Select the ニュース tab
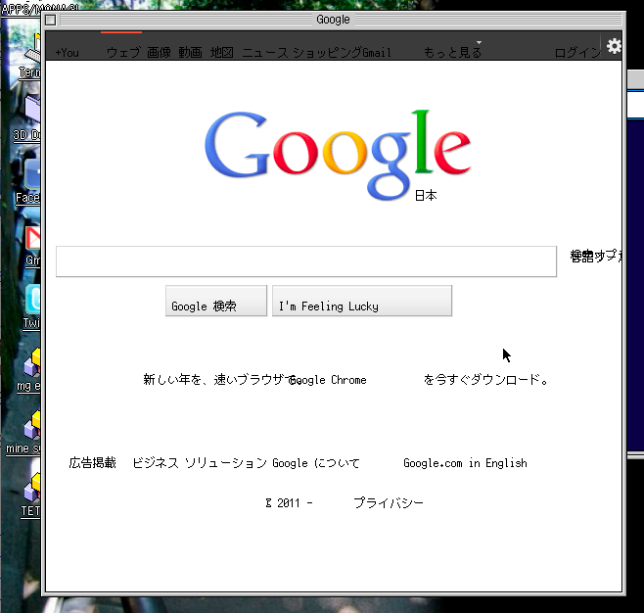644x613 pixels. click(x=265, y=53)
